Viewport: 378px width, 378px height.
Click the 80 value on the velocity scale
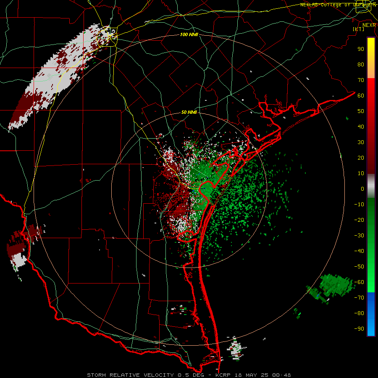click(x=361, y=65)
